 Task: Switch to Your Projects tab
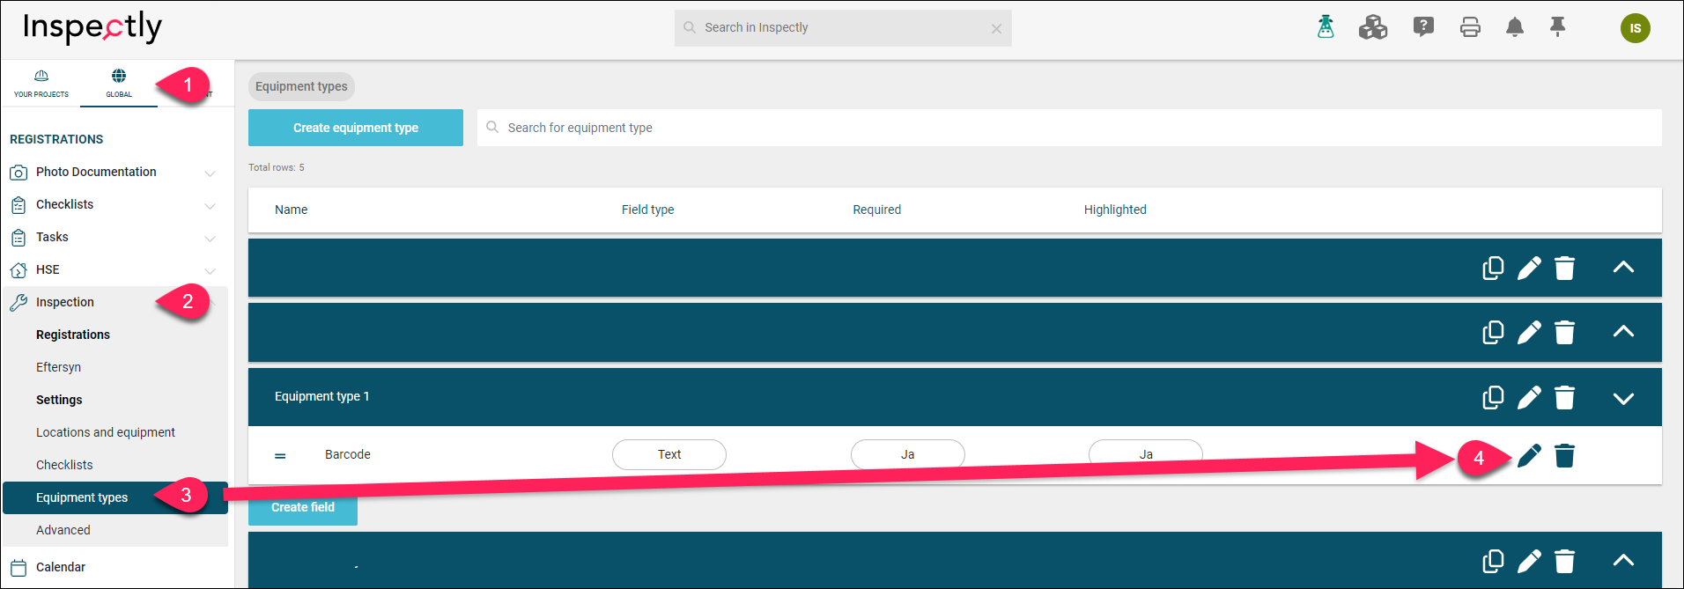point(41,84)
